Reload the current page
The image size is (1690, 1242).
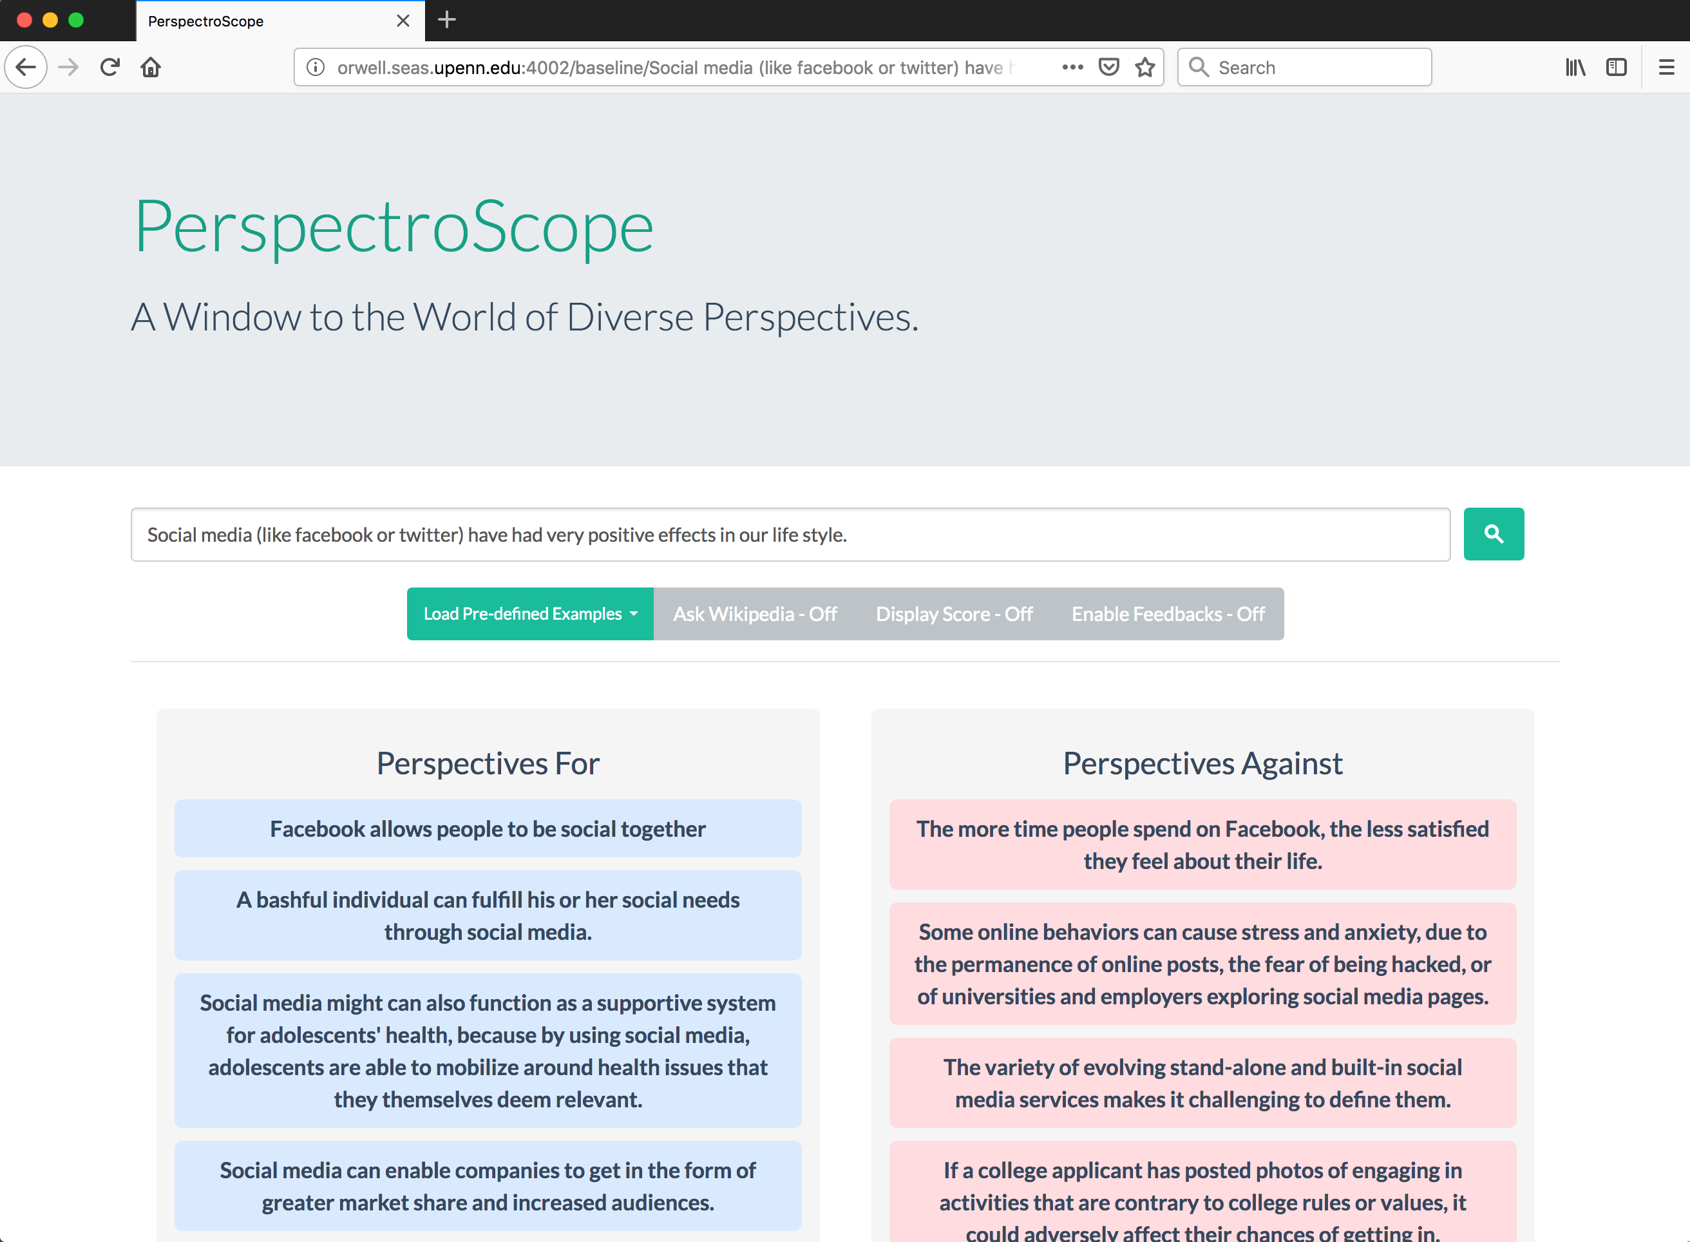tap(109, 67)
